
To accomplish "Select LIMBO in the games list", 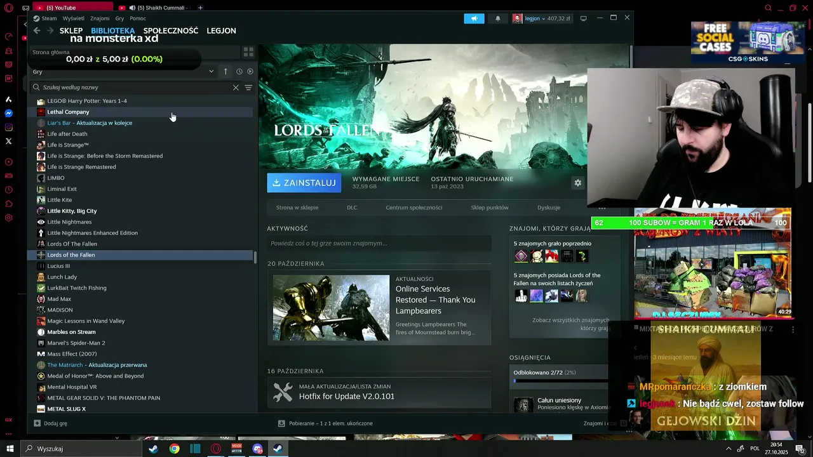I will [x=140, y=178].
